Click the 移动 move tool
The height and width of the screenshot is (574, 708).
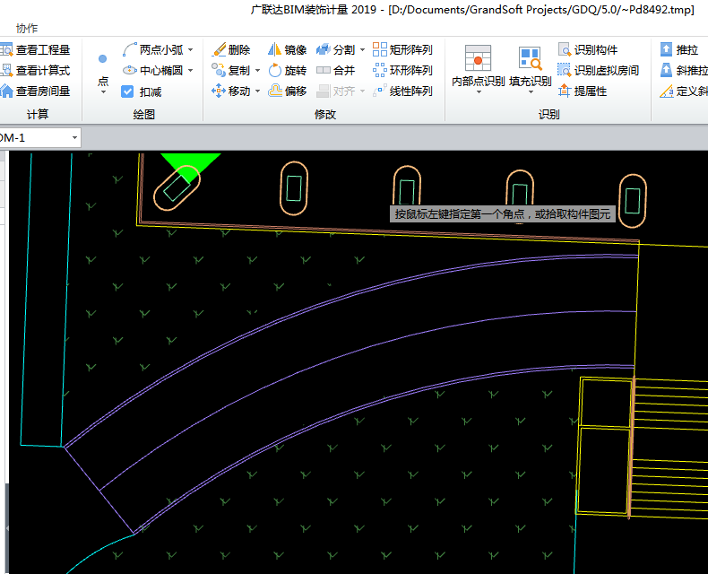(x=231, y=91)
